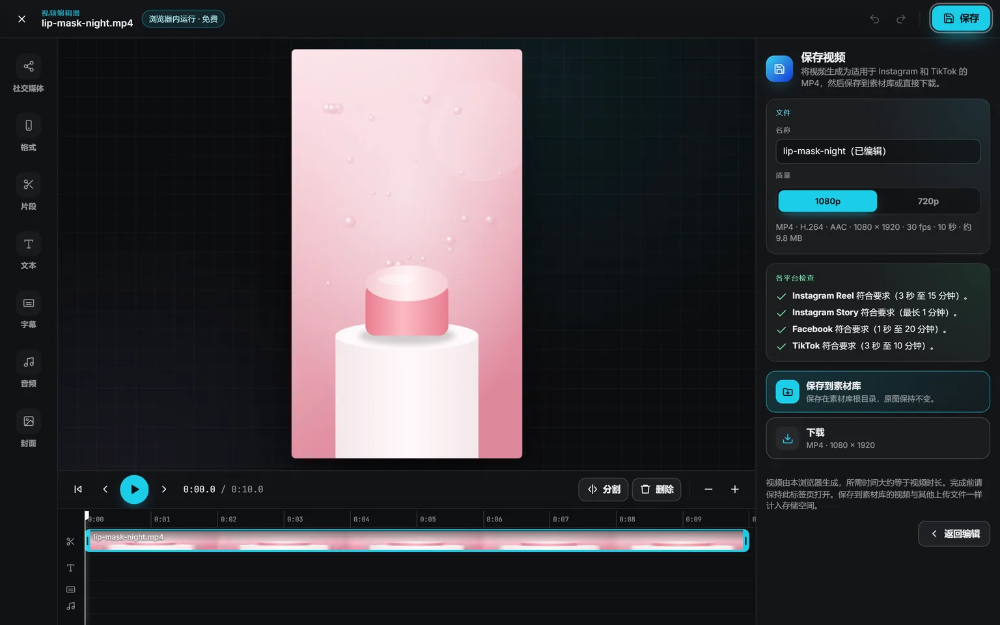Viewport: 1000px width, 625px height.
Task: Click the 视频编辑器 label above filename
Action: tap(61, 13)
